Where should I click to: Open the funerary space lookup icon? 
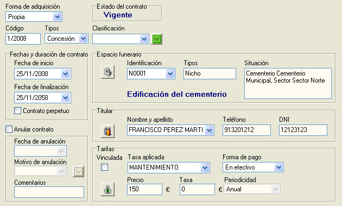pyautogui.click(x=107, y=72)
